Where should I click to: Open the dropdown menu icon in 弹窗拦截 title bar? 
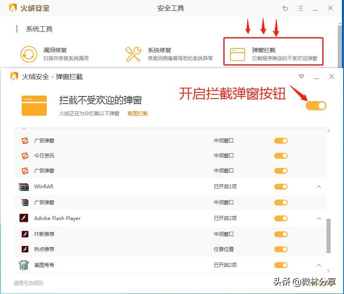pyautogui.click(x=301, y=76)
